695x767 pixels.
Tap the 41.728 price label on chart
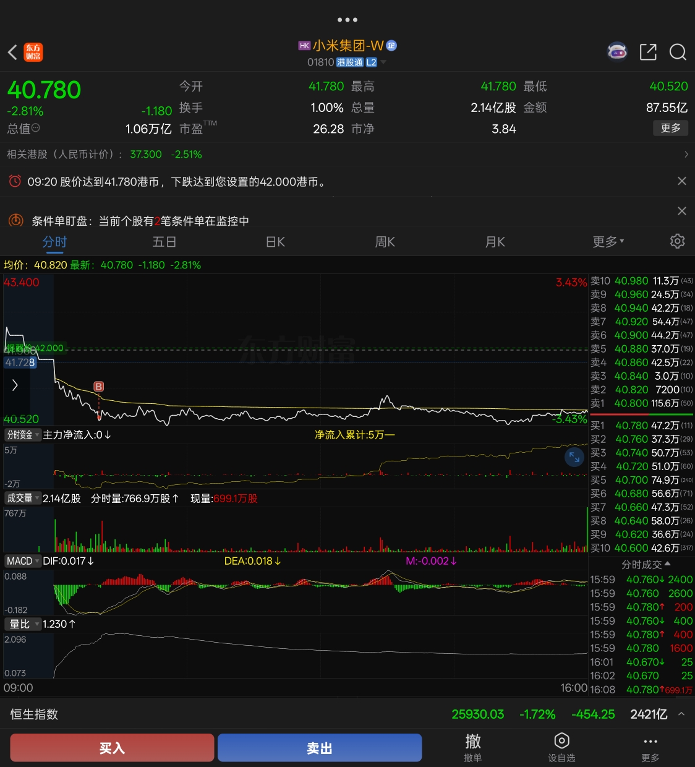tap(20, 362)
